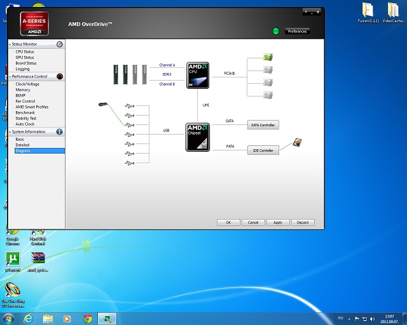Open Windows Explorer from the taskbar

tap(48, 319)
